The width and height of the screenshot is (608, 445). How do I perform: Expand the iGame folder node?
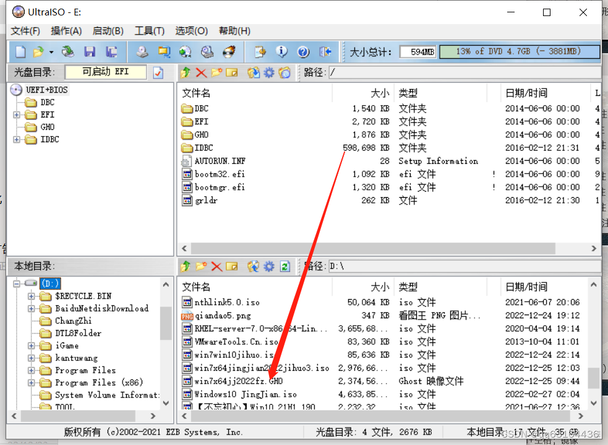[31, 345]
